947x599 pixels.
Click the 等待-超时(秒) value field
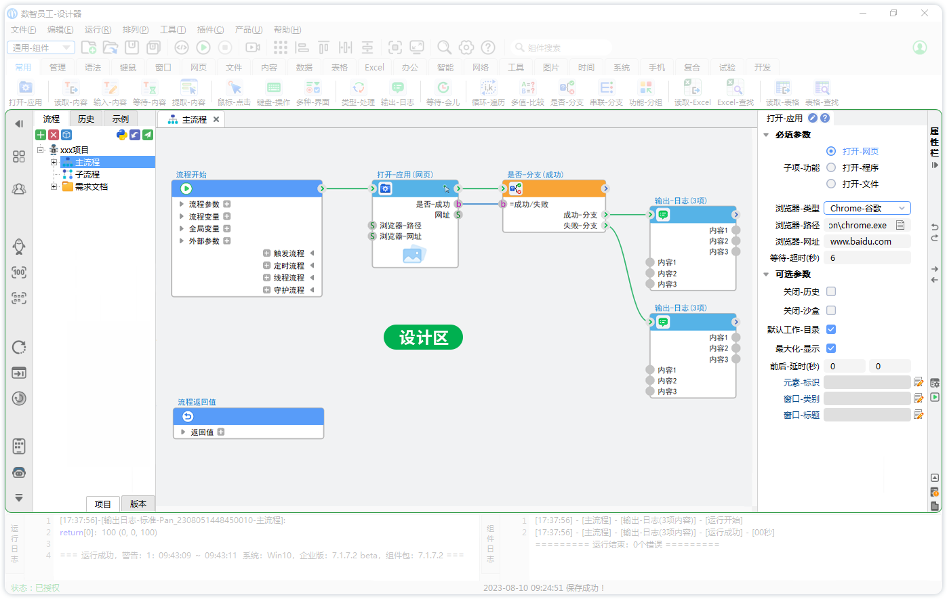point(867,257)
